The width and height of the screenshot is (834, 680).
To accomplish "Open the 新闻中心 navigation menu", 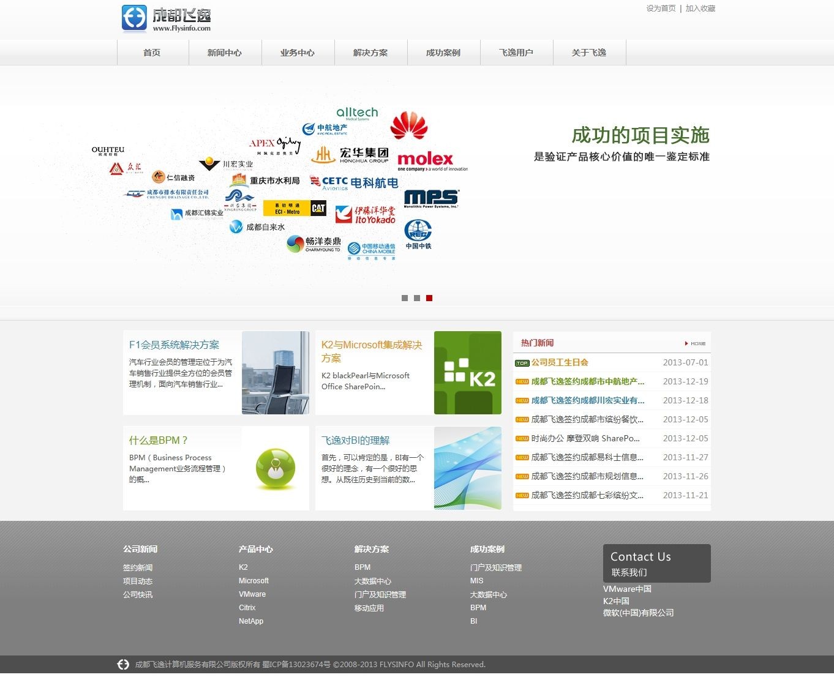I will pyautogui.click(x=225, y=53).
